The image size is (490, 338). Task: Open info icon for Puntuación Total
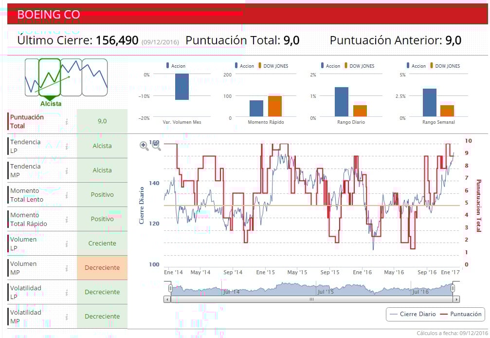tap(67, 122)
